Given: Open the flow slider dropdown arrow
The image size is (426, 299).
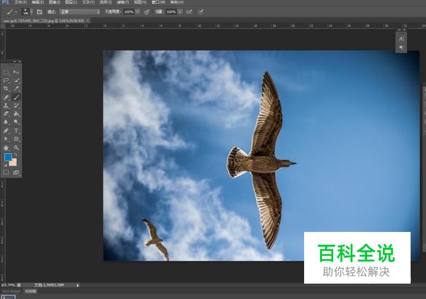Looking at the screenshot, I should click(180, 12).
